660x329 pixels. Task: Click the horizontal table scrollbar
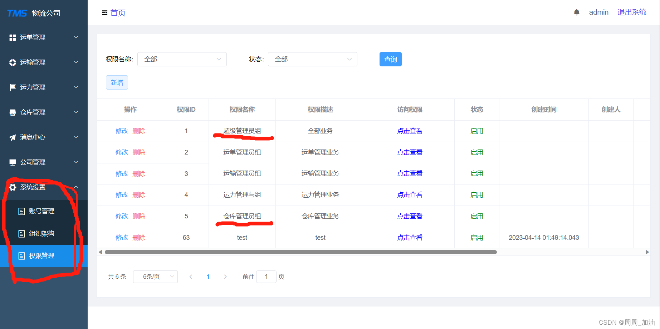click(301, 252)
